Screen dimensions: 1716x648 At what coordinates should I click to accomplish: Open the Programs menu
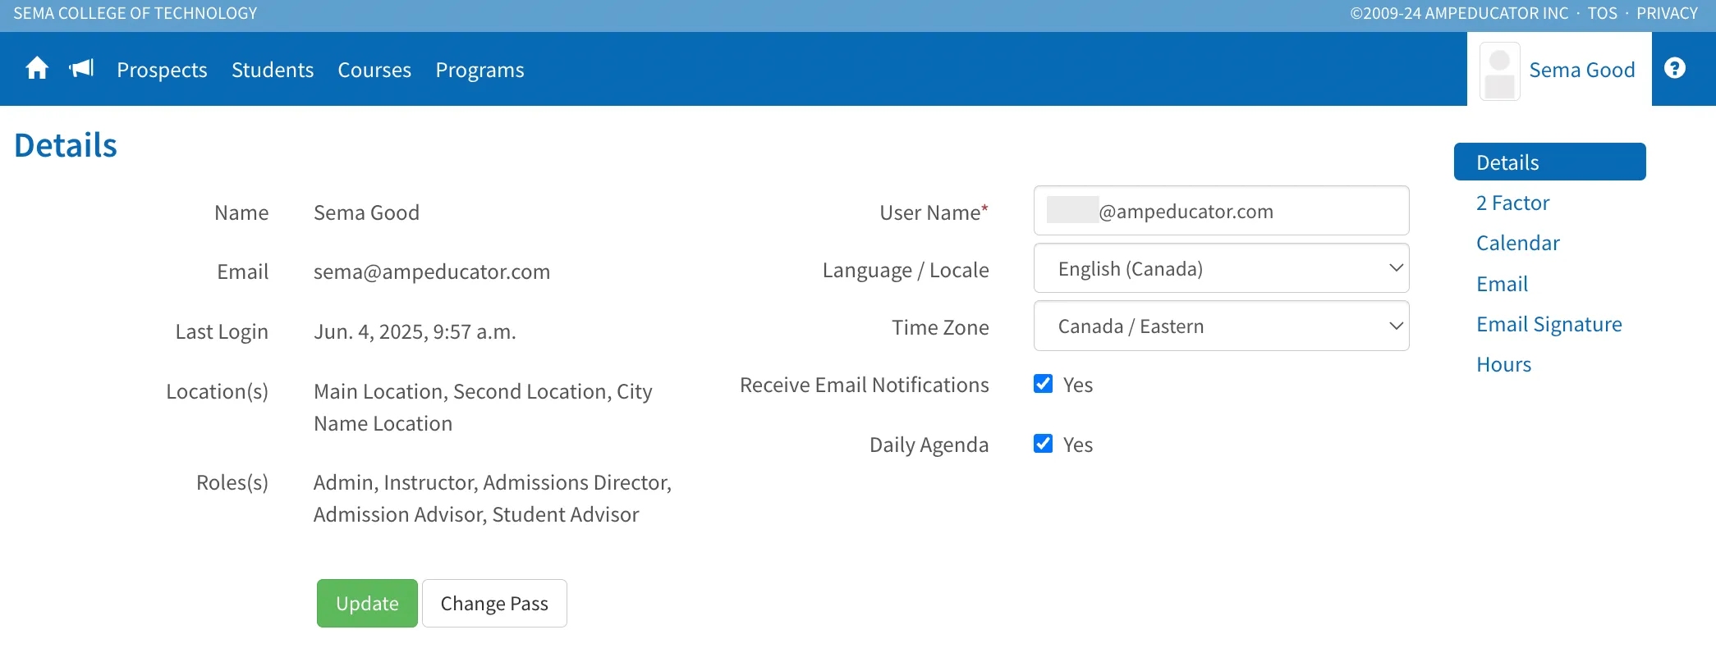pyautogui.click(x=479, y=70)
